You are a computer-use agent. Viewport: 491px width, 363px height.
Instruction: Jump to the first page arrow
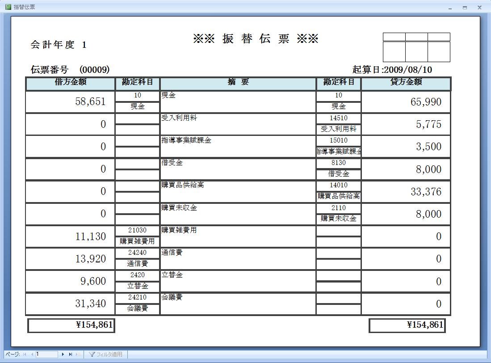[25, 355]
